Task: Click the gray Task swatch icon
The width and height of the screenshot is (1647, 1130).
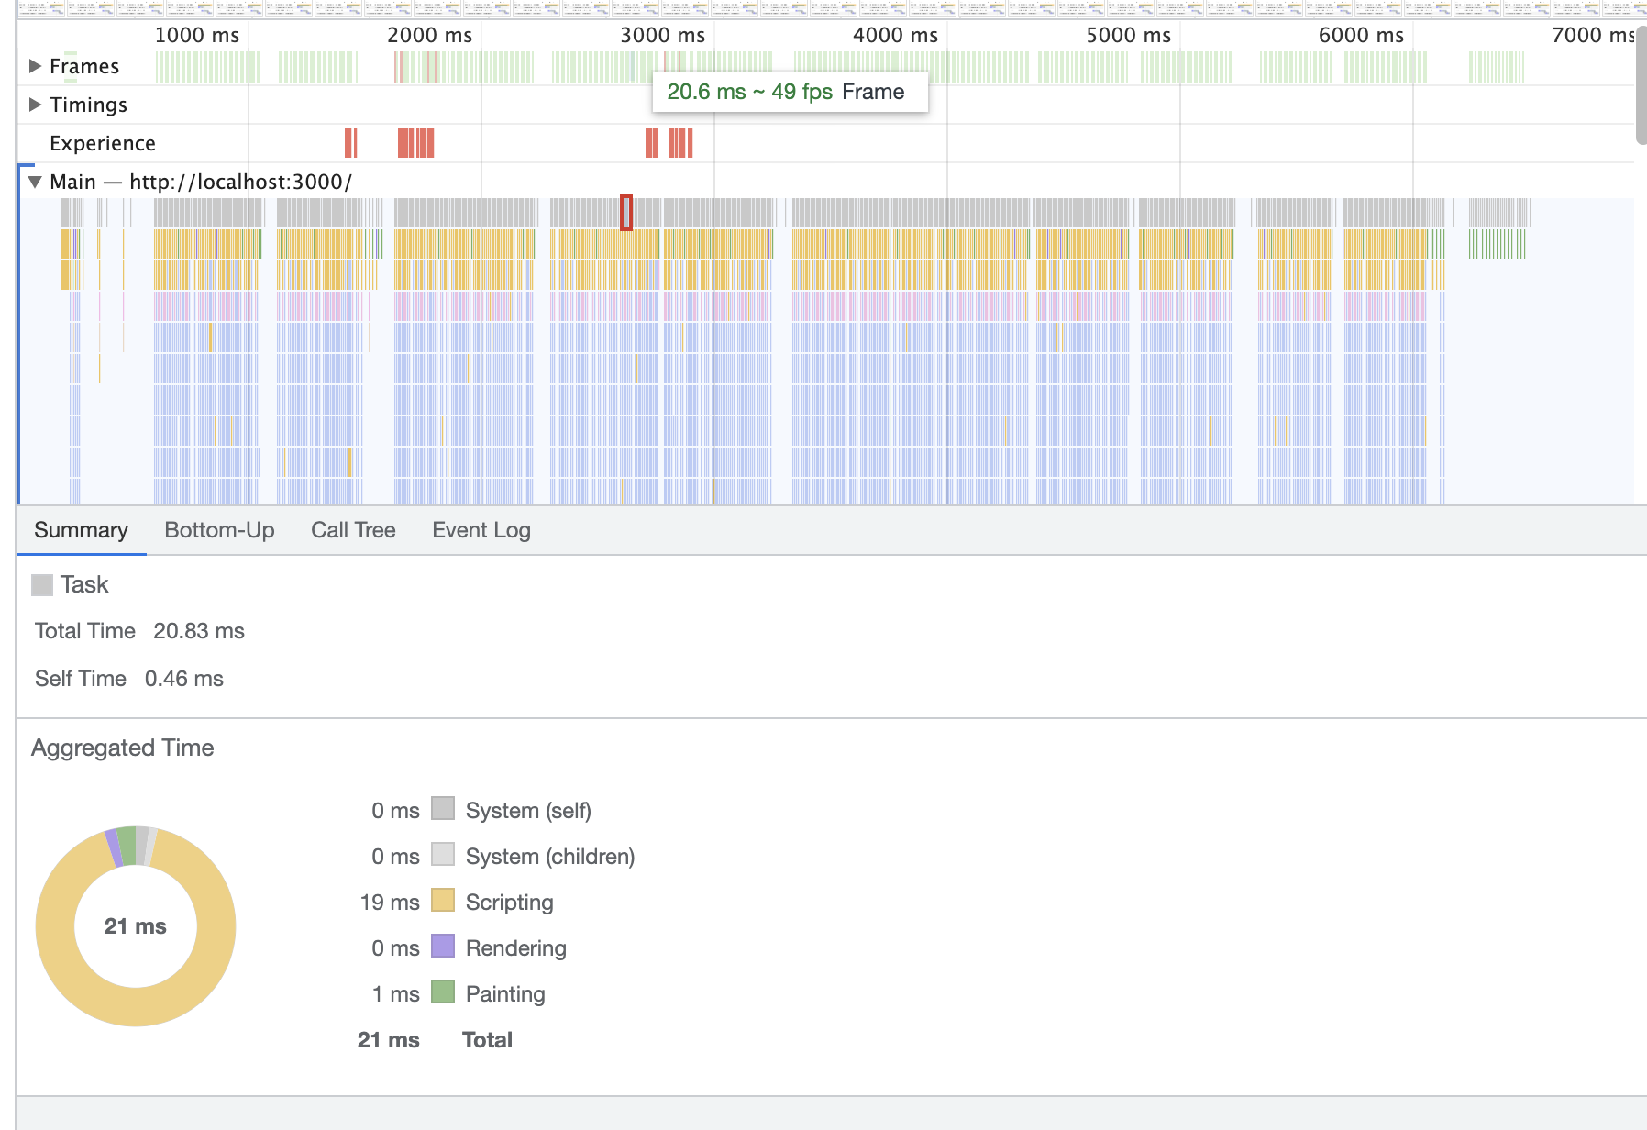Action: (x=42, y=585)
